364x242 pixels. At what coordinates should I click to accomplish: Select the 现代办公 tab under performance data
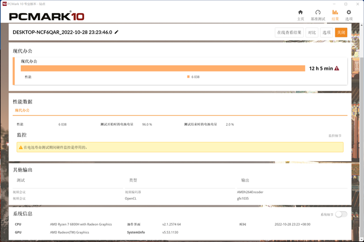pyautogui.click(x=22, y=110)
